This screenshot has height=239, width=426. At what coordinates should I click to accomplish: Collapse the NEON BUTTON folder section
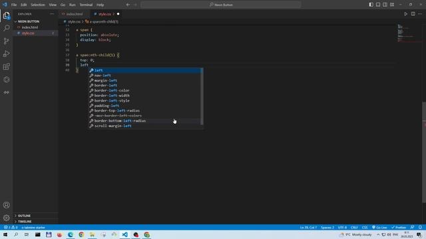click(35, 21)
